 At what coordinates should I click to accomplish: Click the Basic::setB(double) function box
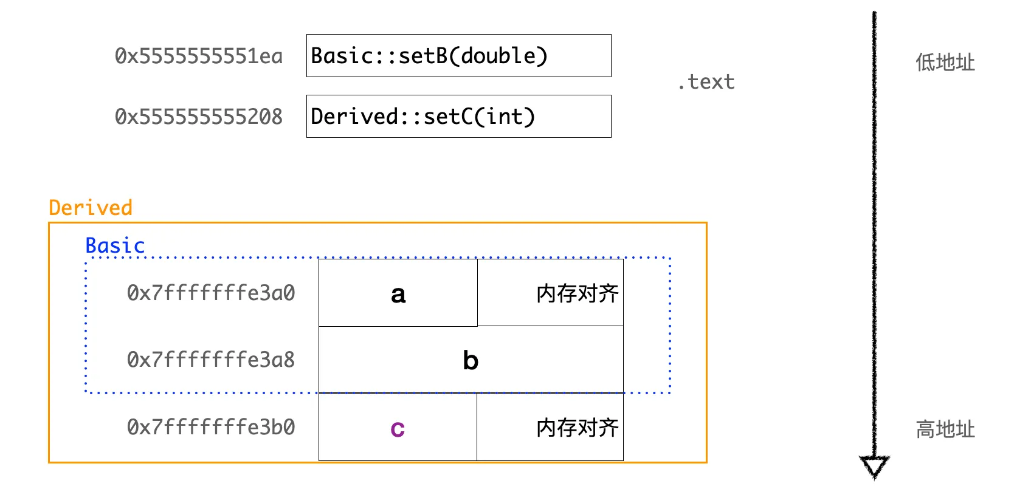click(x=458, y=56)
